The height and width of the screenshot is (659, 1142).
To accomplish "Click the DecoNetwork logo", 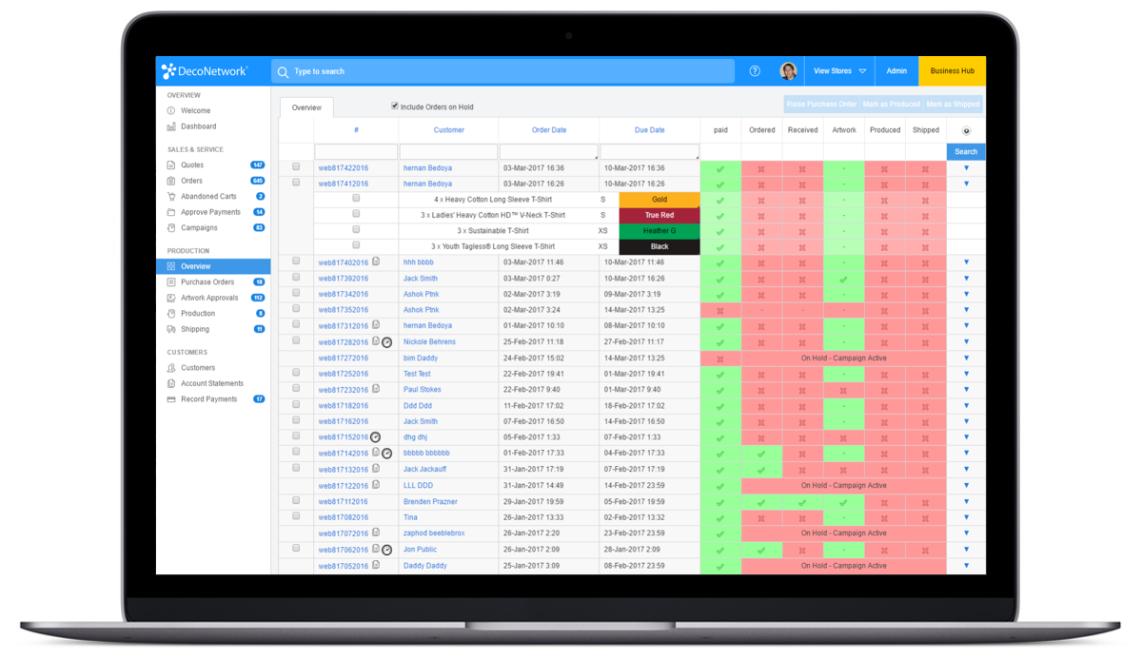I will pyautogui.click(x=206, y=71).
